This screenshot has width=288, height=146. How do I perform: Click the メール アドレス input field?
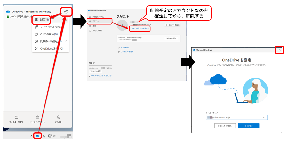[237, 117]
